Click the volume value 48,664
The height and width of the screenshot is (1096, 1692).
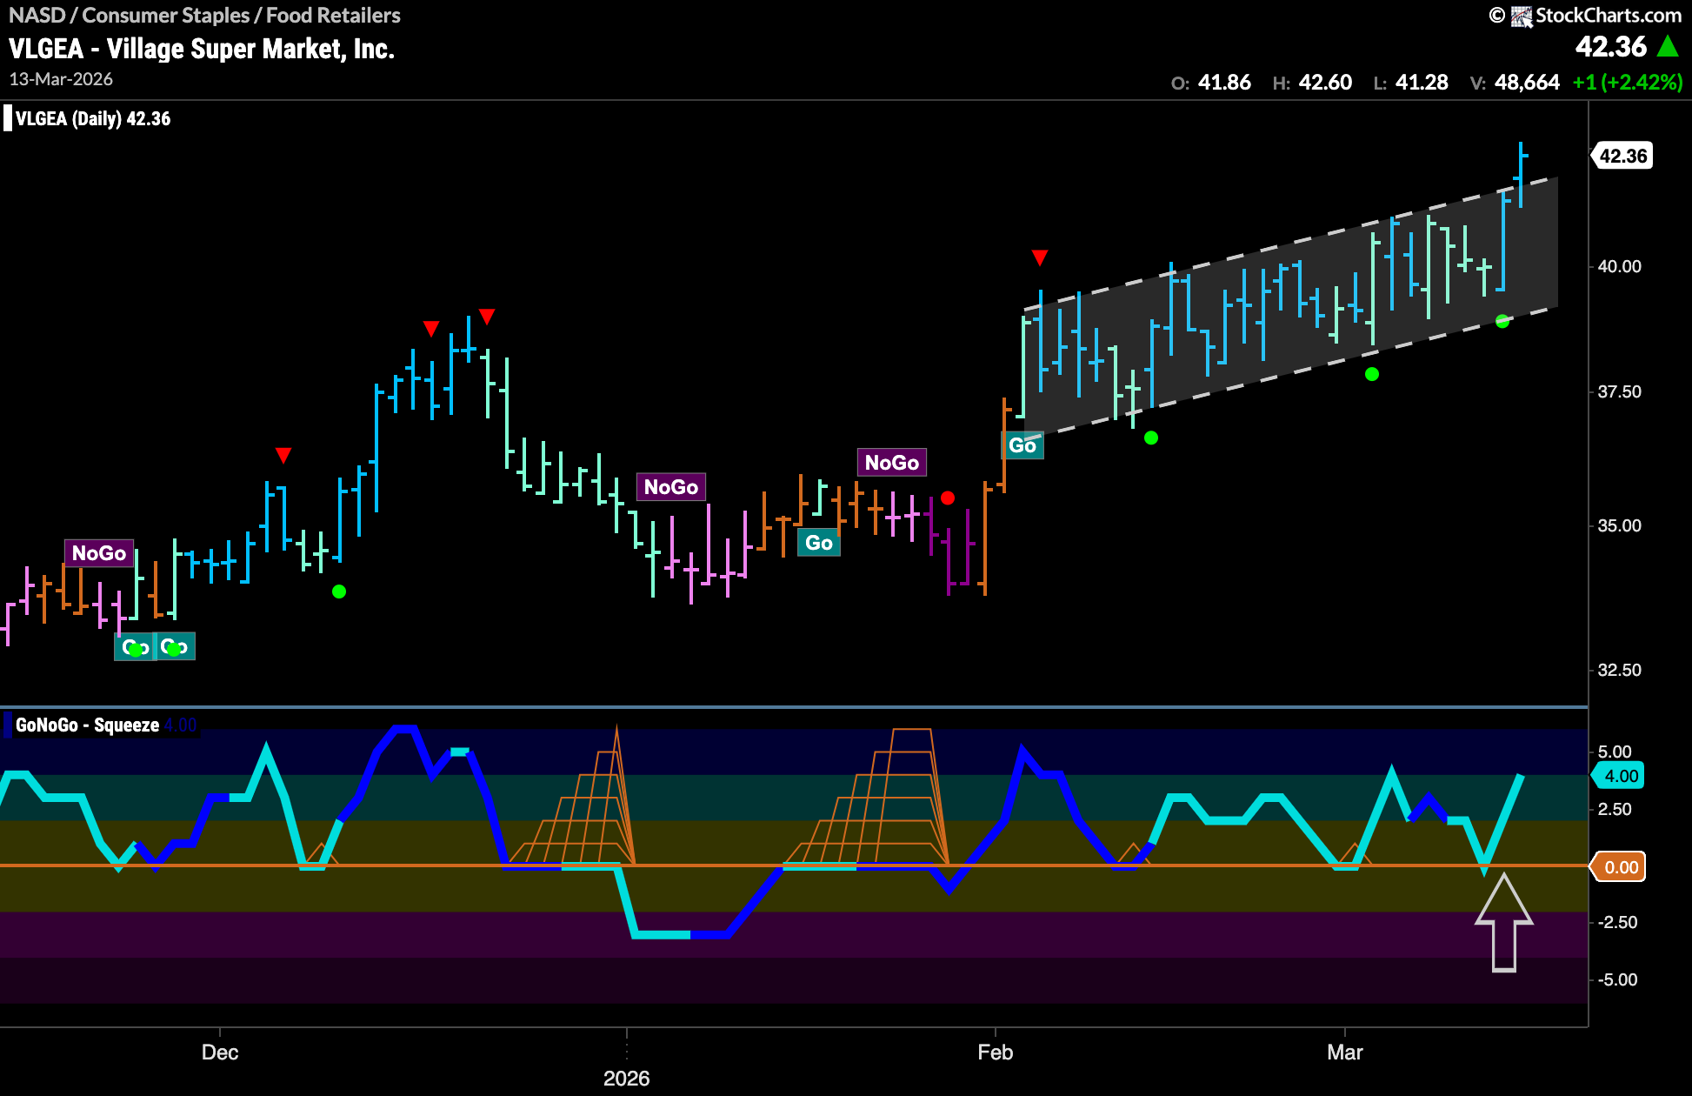pos(1527,83)
